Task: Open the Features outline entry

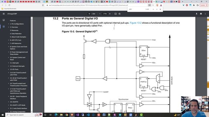Action: click(x=13, y=20)
